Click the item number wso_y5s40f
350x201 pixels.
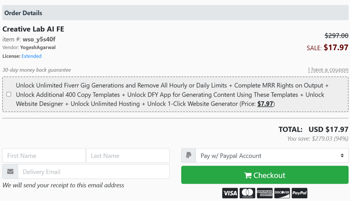[x=39, y=39]
